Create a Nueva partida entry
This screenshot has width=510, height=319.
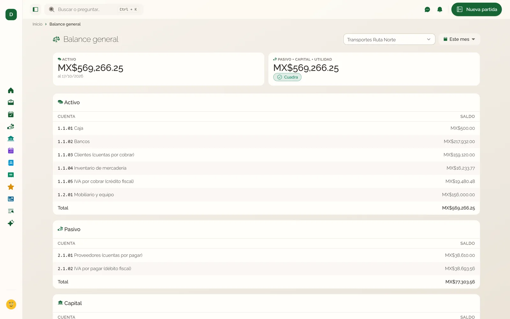(477, 10)
